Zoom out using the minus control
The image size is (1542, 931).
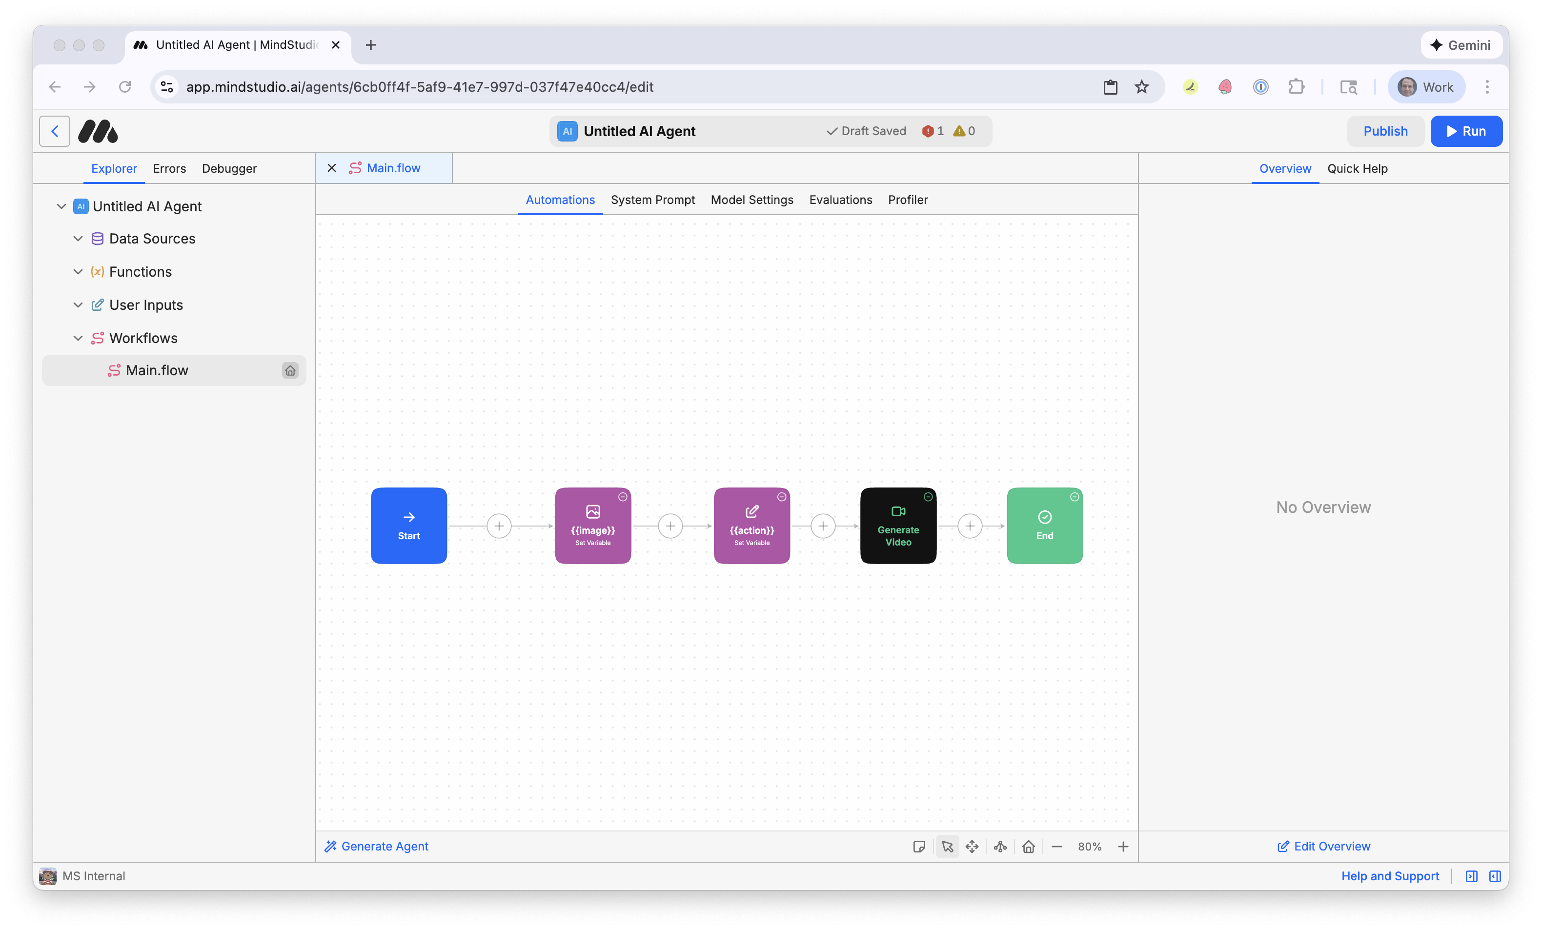tap(1057, 847)
